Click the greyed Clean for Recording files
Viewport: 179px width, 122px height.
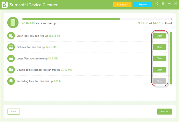pyautogui.click(x=160, y=81)
